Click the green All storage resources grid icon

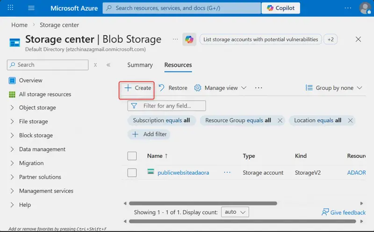[12, 95]
